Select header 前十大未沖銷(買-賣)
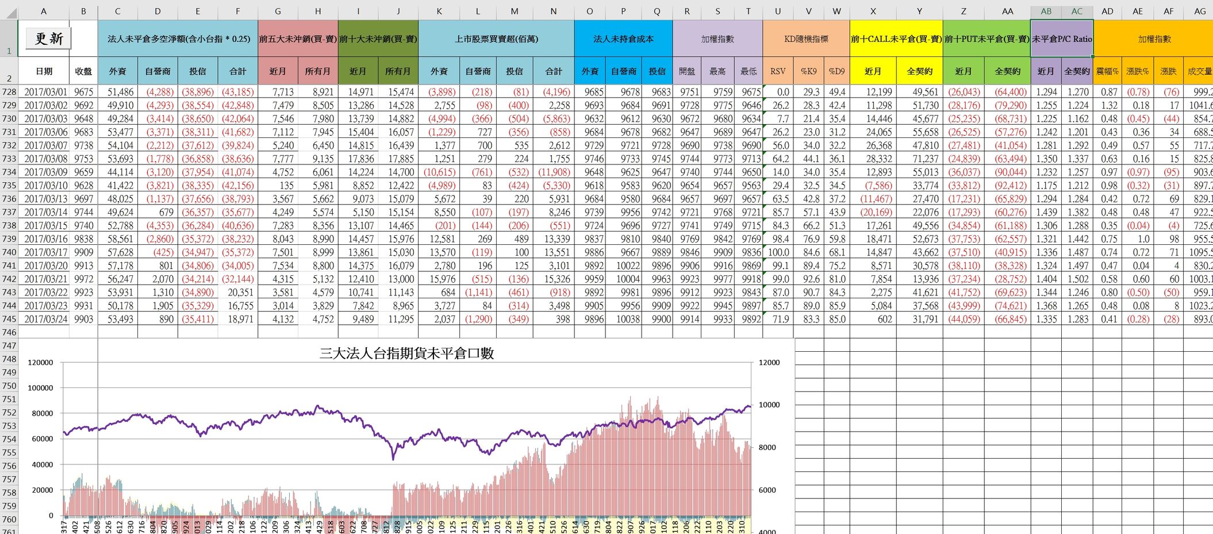 point(378,39)
